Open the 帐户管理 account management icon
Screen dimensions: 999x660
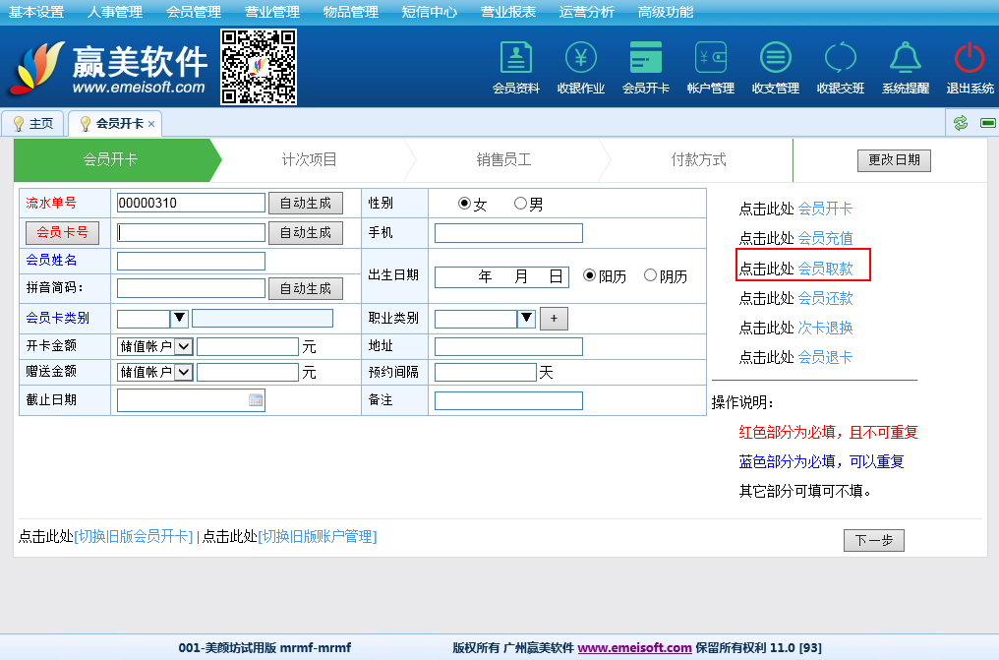[x=710, y=59]
